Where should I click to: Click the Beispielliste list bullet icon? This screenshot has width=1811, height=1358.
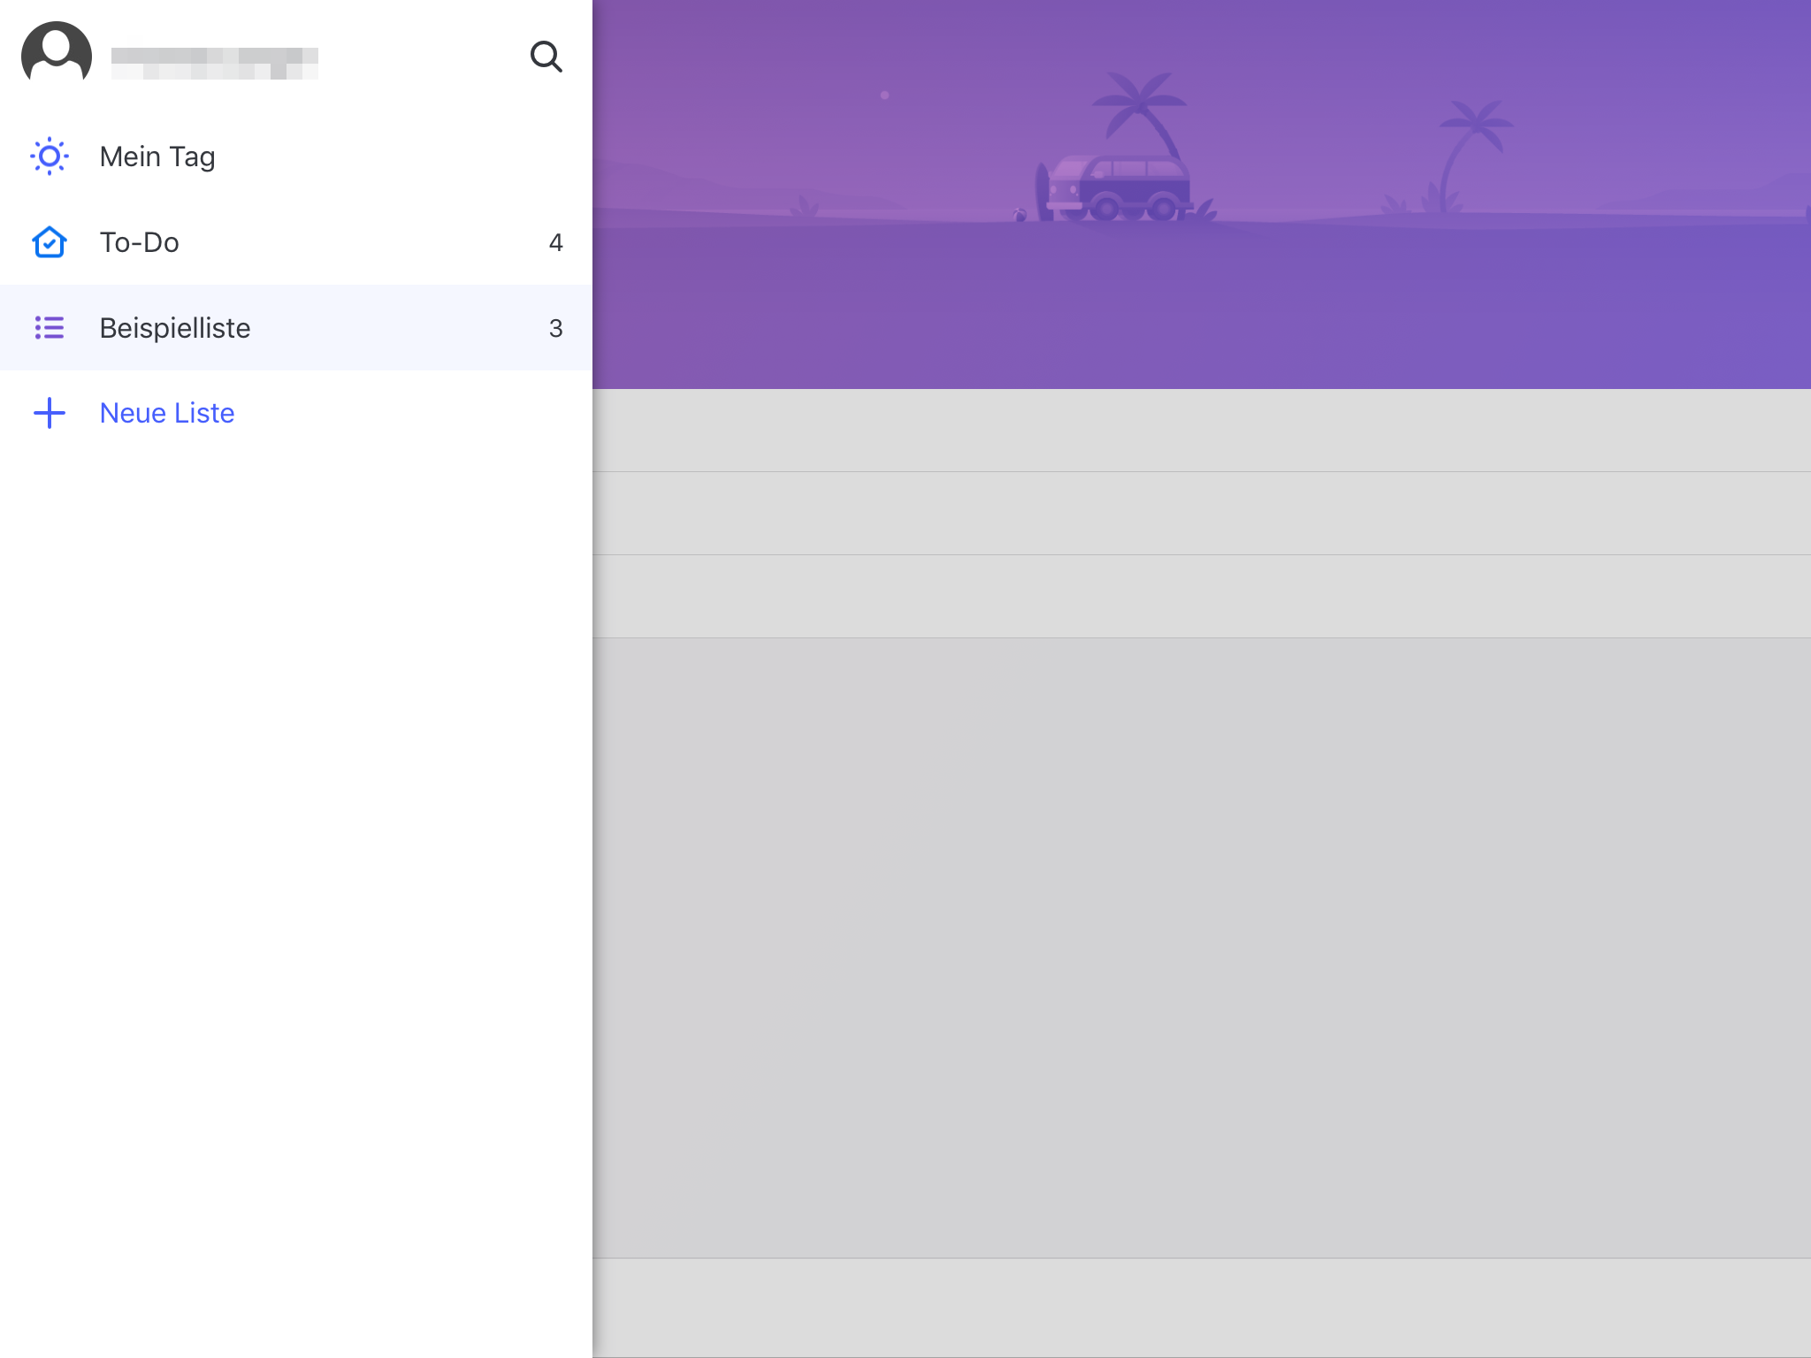50,328
